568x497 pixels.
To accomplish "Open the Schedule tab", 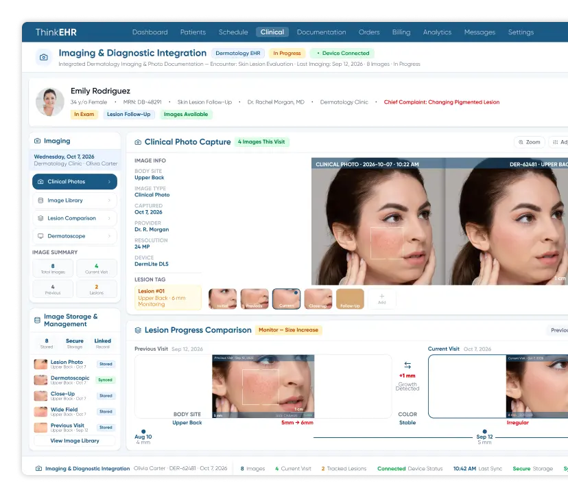I will 233,32.
